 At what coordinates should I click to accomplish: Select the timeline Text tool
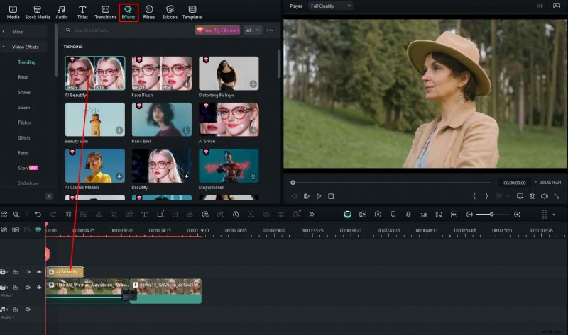click(x=145, y=215)
